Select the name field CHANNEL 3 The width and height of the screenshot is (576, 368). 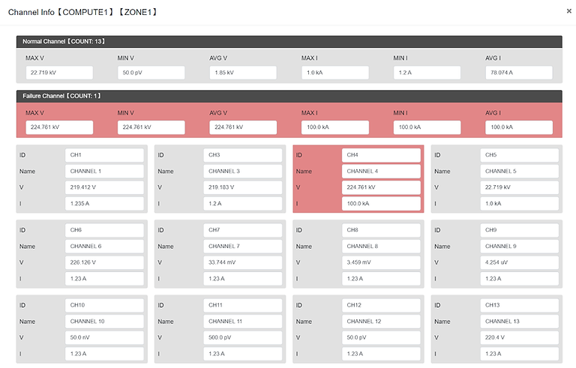click(x=243, y=171)
